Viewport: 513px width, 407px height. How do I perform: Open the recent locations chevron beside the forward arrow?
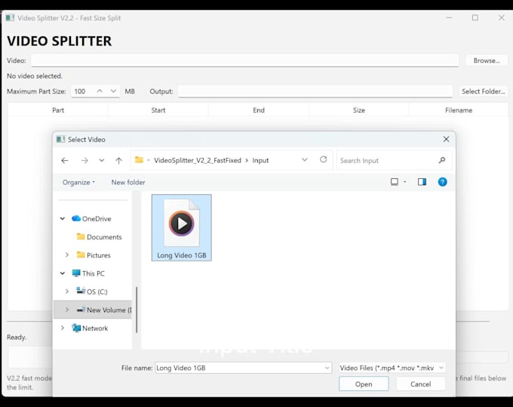[x=102, y=160]
